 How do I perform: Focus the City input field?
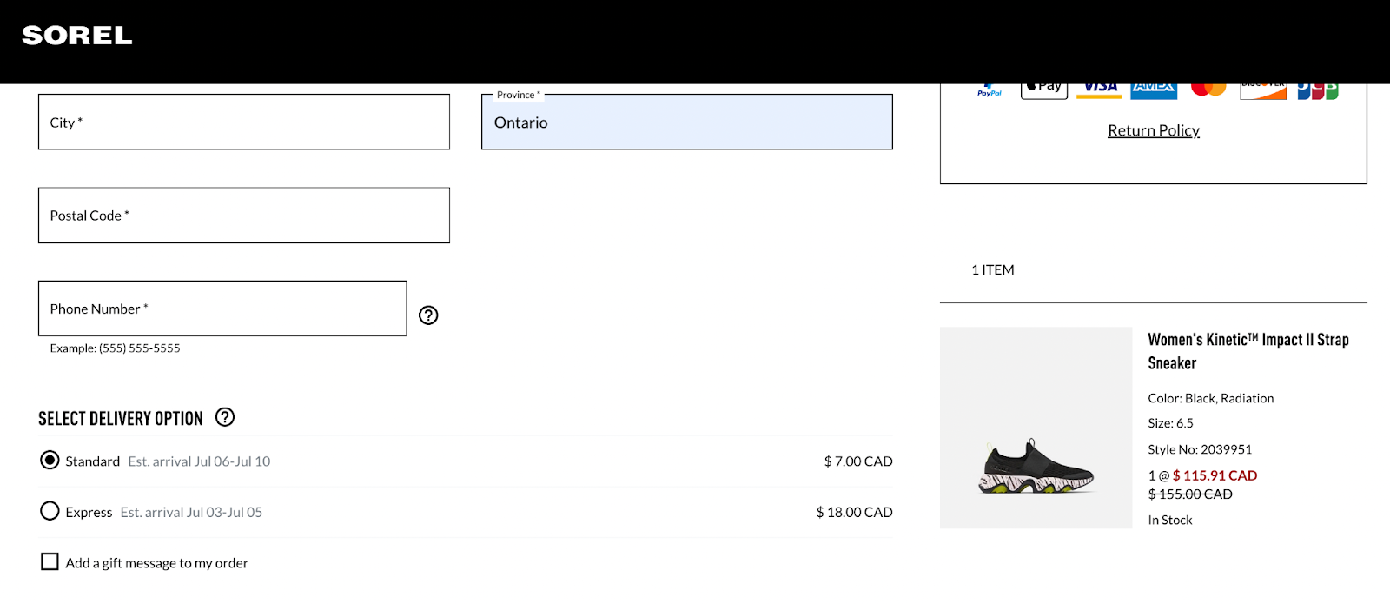pos(244,122)
